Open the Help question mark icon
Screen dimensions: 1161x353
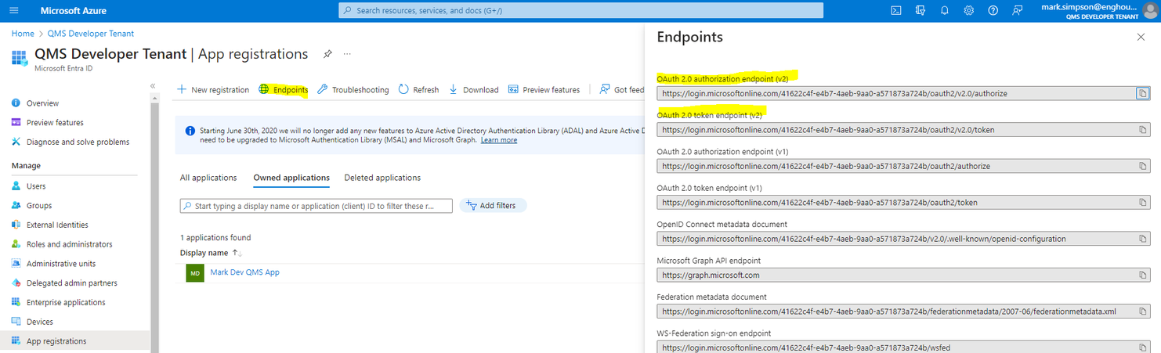pyautogui.click(x=993, y=10)
